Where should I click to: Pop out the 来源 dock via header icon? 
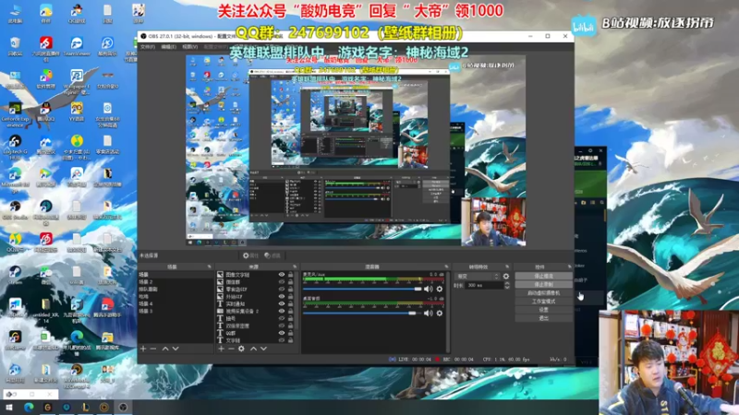click(295, 267)
